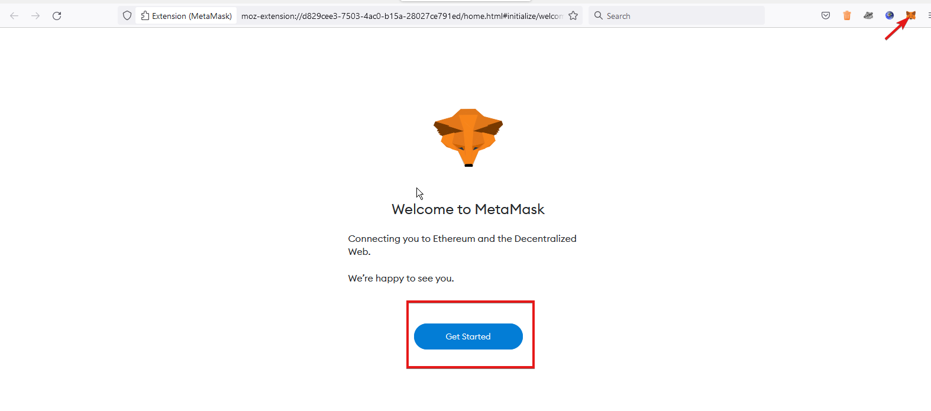Go forward to the next page

click(x=35, y=15)
